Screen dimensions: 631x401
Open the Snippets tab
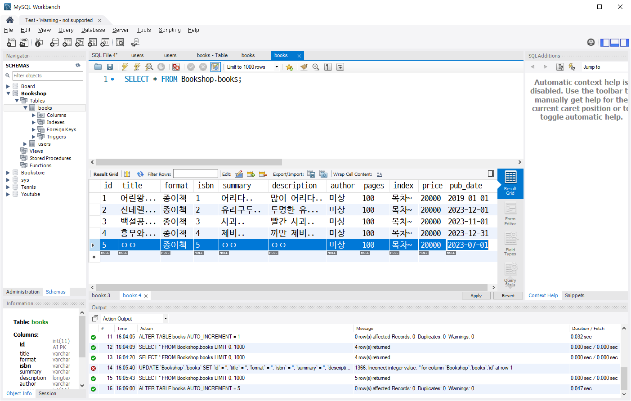tap(574, 295)
